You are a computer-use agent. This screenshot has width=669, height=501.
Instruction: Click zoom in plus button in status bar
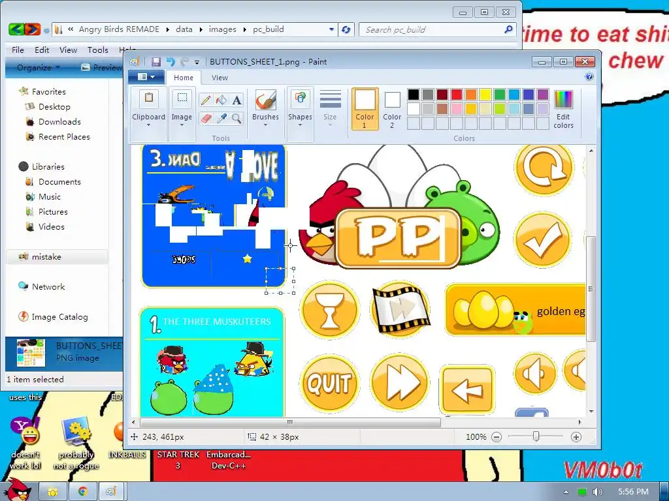pyautogui.click(x=576, y=436)
